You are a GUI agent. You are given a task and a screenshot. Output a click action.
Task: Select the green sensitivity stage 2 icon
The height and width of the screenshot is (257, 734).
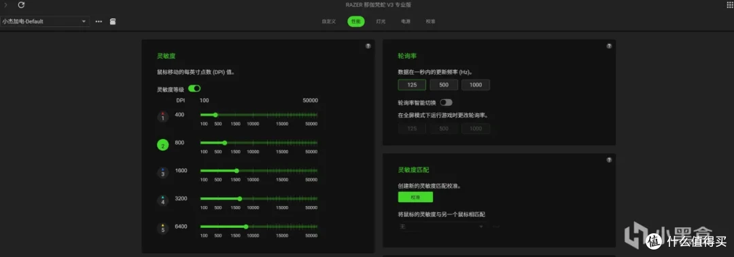coord(162,145)
